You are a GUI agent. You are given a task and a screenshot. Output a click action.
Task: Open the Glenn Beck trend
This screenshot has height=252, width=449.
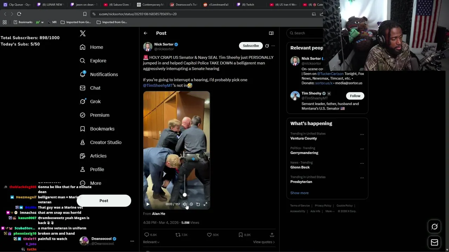tap(300, 167)
